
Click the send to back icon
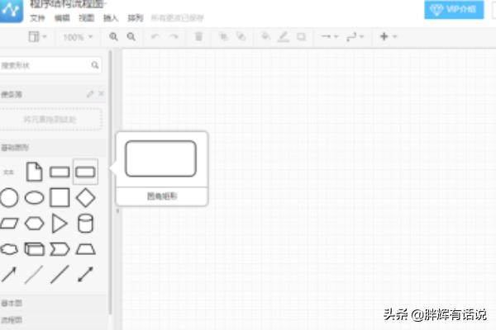pos(241,36)
